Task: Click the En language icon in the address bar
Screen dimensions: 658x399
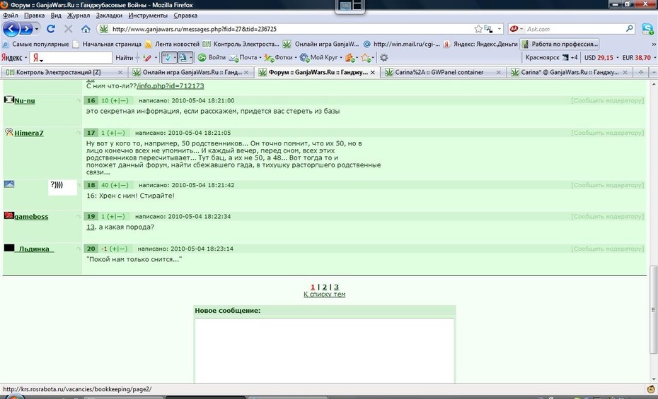Action: pos(488,29)
